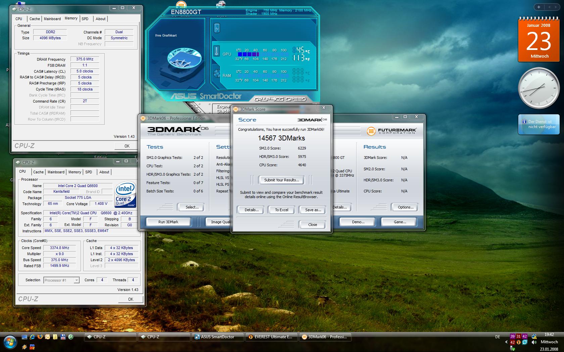564x352 pixels.
Task: Click the Intel Core 2 Quad logo
Action: click(x=125, y=194)
